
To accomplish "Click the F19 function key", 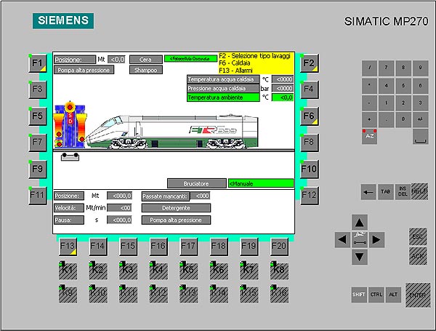I will click(249, 247).
